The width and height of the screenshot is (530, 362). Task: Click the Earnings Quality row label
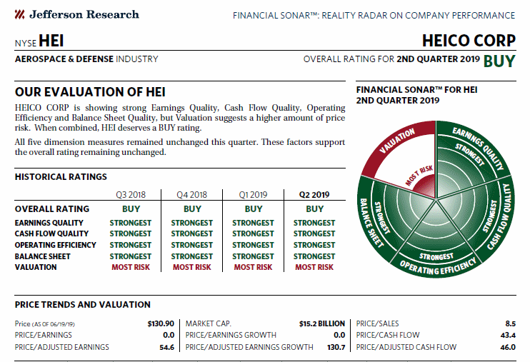pyautogui.click(x=49, y=223)
